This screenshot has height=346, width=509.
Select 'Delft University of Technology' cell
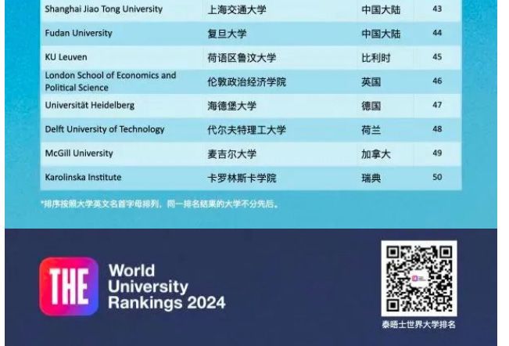(x=105, y=129)
